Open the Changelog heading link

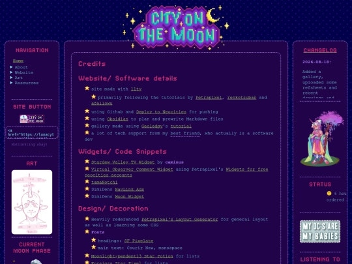click(320, 50)
